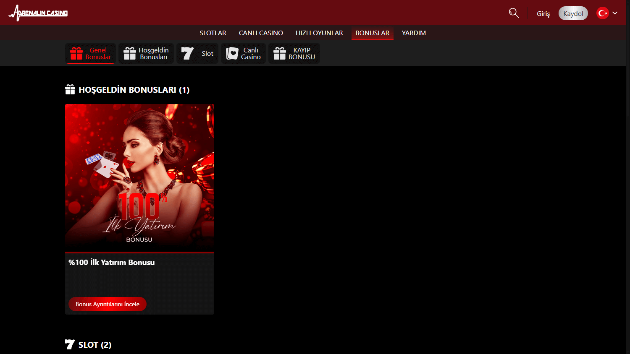Image resolution: width=630 pixels, height=354 pixels.
Task: Open the CANLI CASINO tab
Action: (x=261, y=33)
